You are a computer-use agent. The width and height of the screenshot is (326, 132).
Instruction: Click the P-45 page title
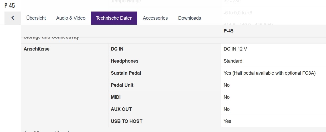(x=10, y=6)
